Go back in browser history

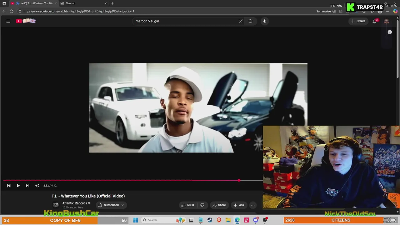coord(4,11)
